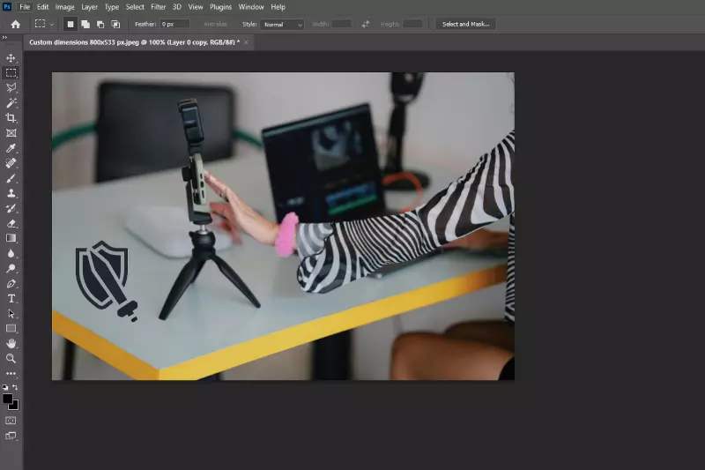This screenshot has width=705, height=470.
Task: Click the Photoshop Ps logo
Action: click(x=7, y=7)
